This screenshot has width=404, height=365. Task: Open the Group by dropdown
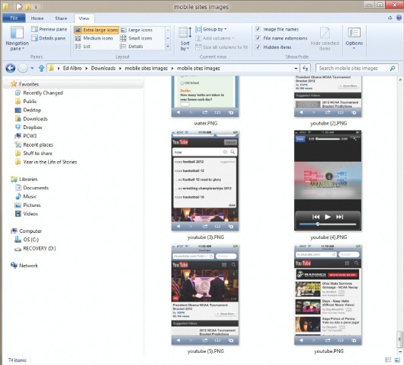211,29
